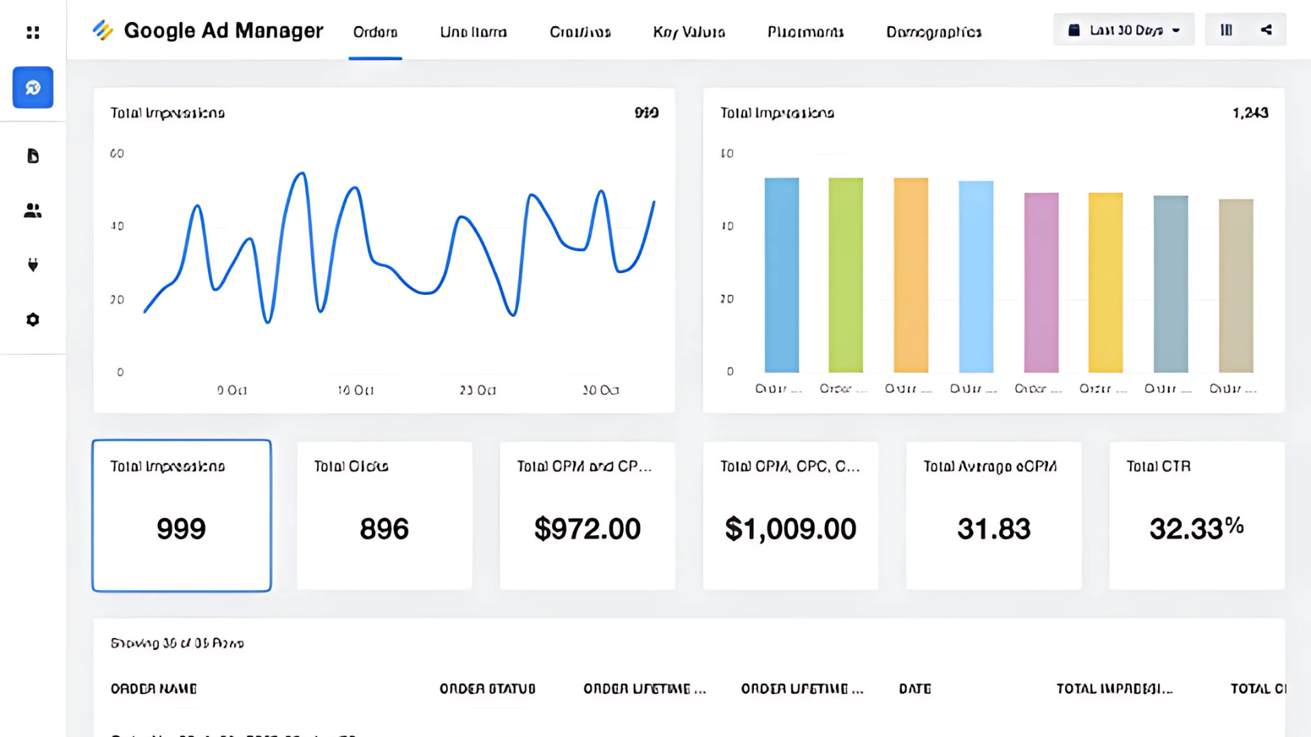
Task: Click the pink bar in bar chart
Action: (x=1041, y=283)
